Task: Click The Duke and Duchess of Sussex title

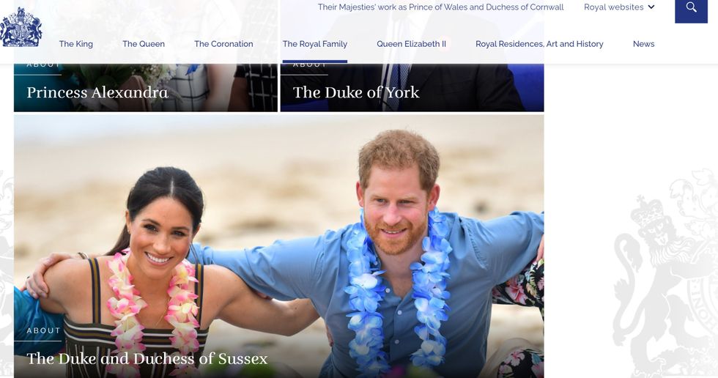Action: click(x=147, y=358)
